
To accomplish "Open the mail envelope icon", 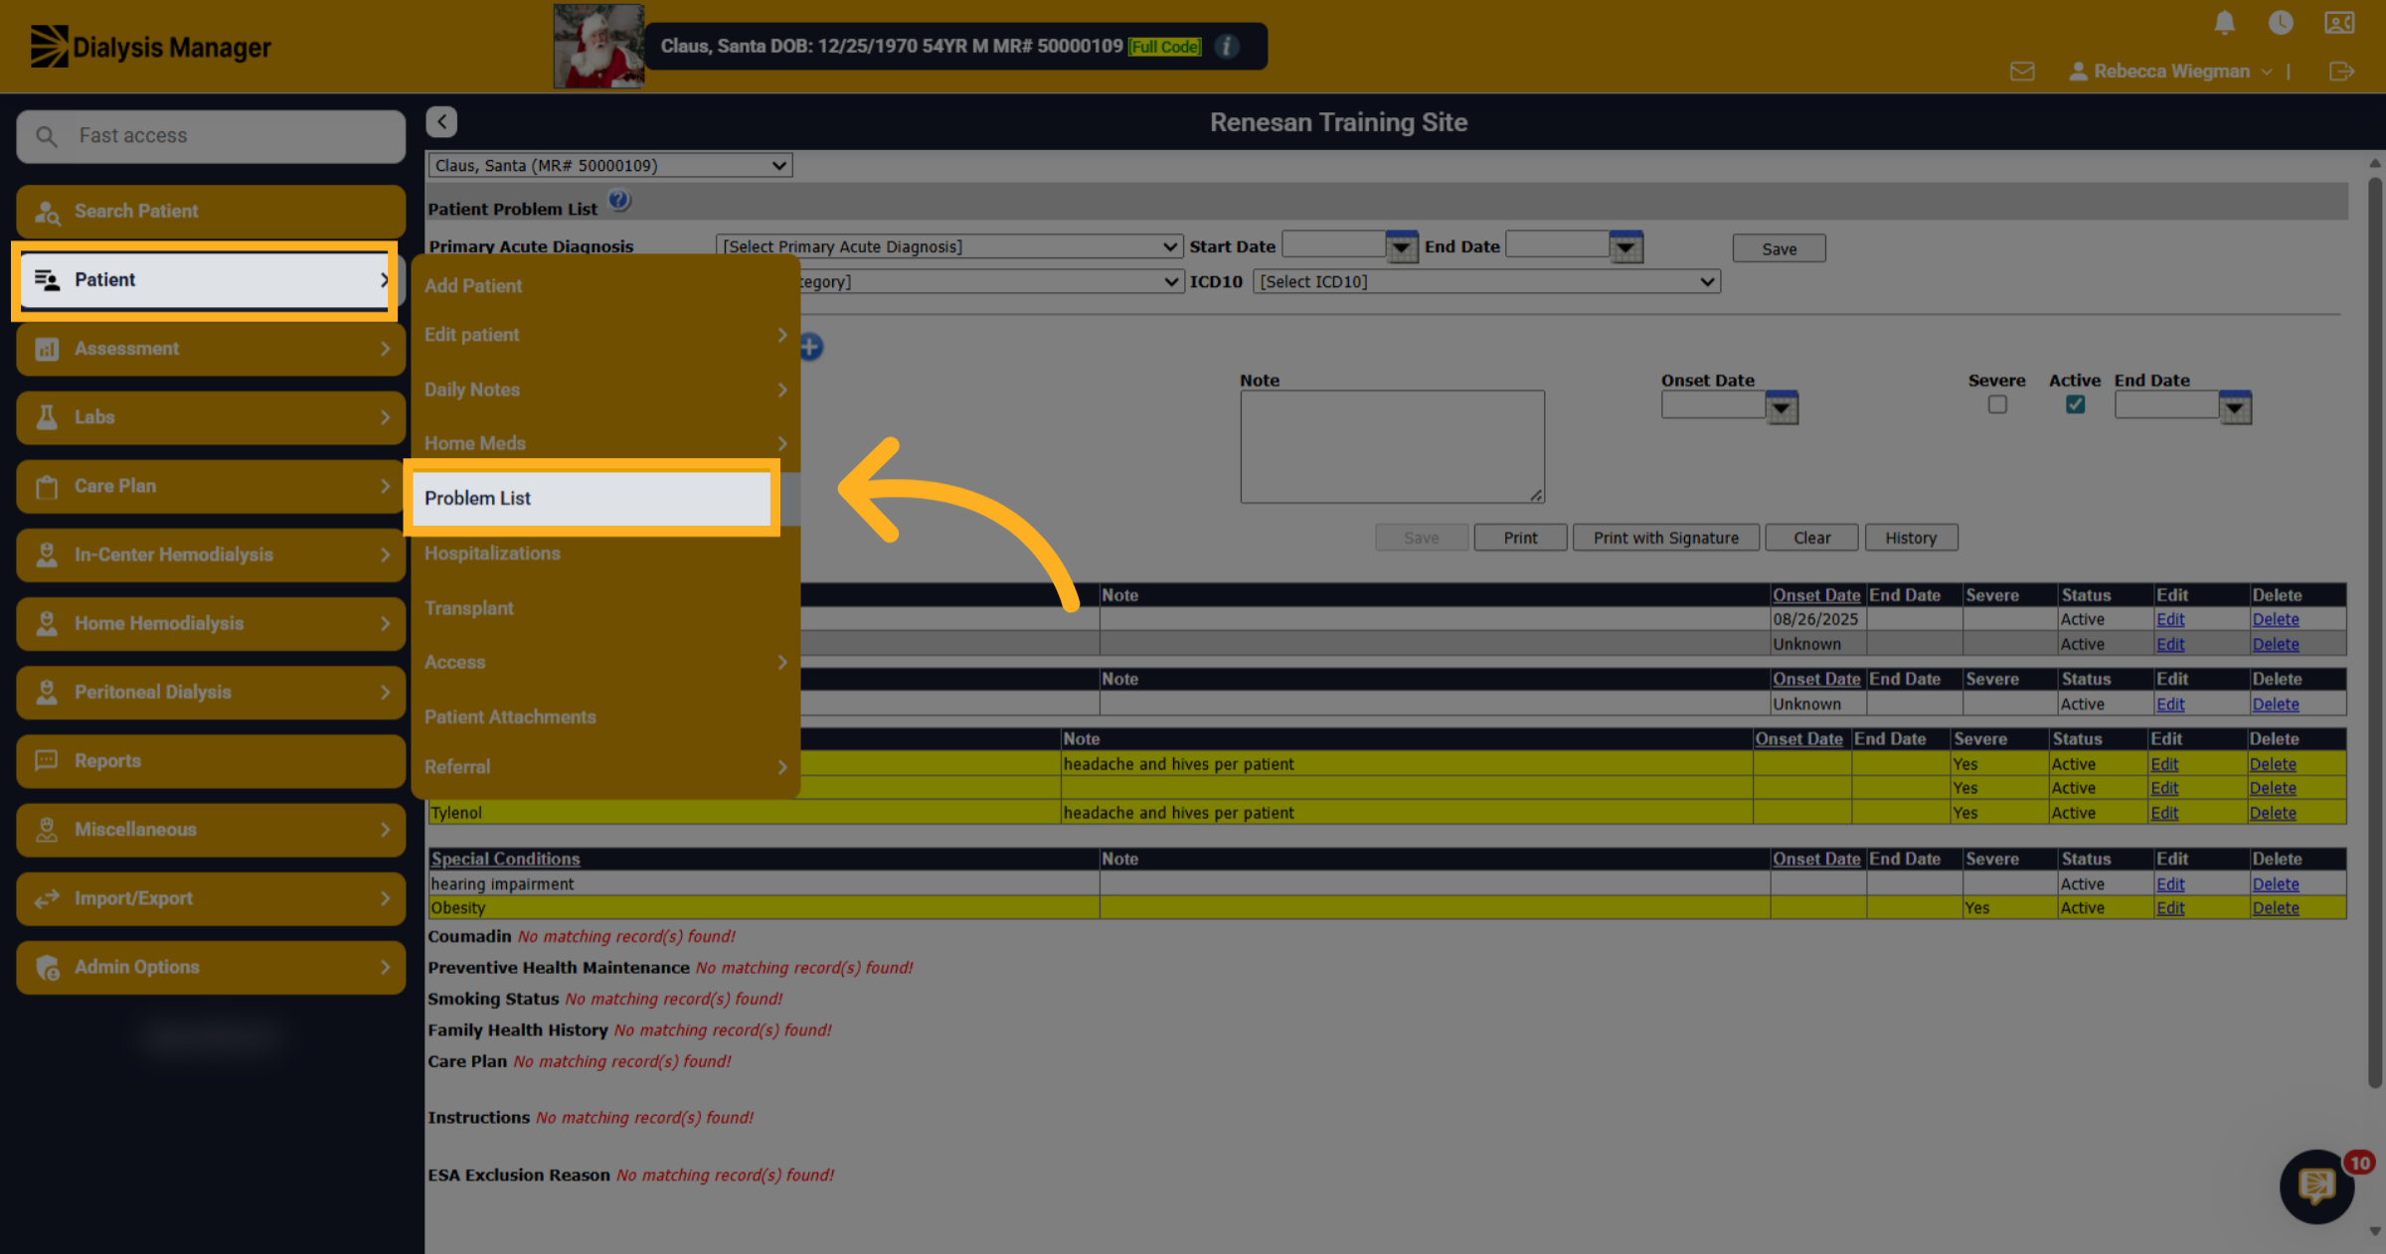I will 2022,72.
